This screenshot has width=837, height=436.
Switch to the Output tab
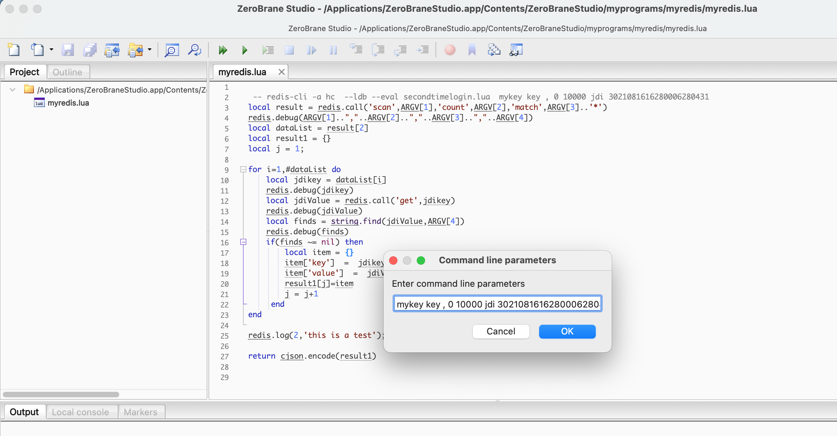pos(24,412)
